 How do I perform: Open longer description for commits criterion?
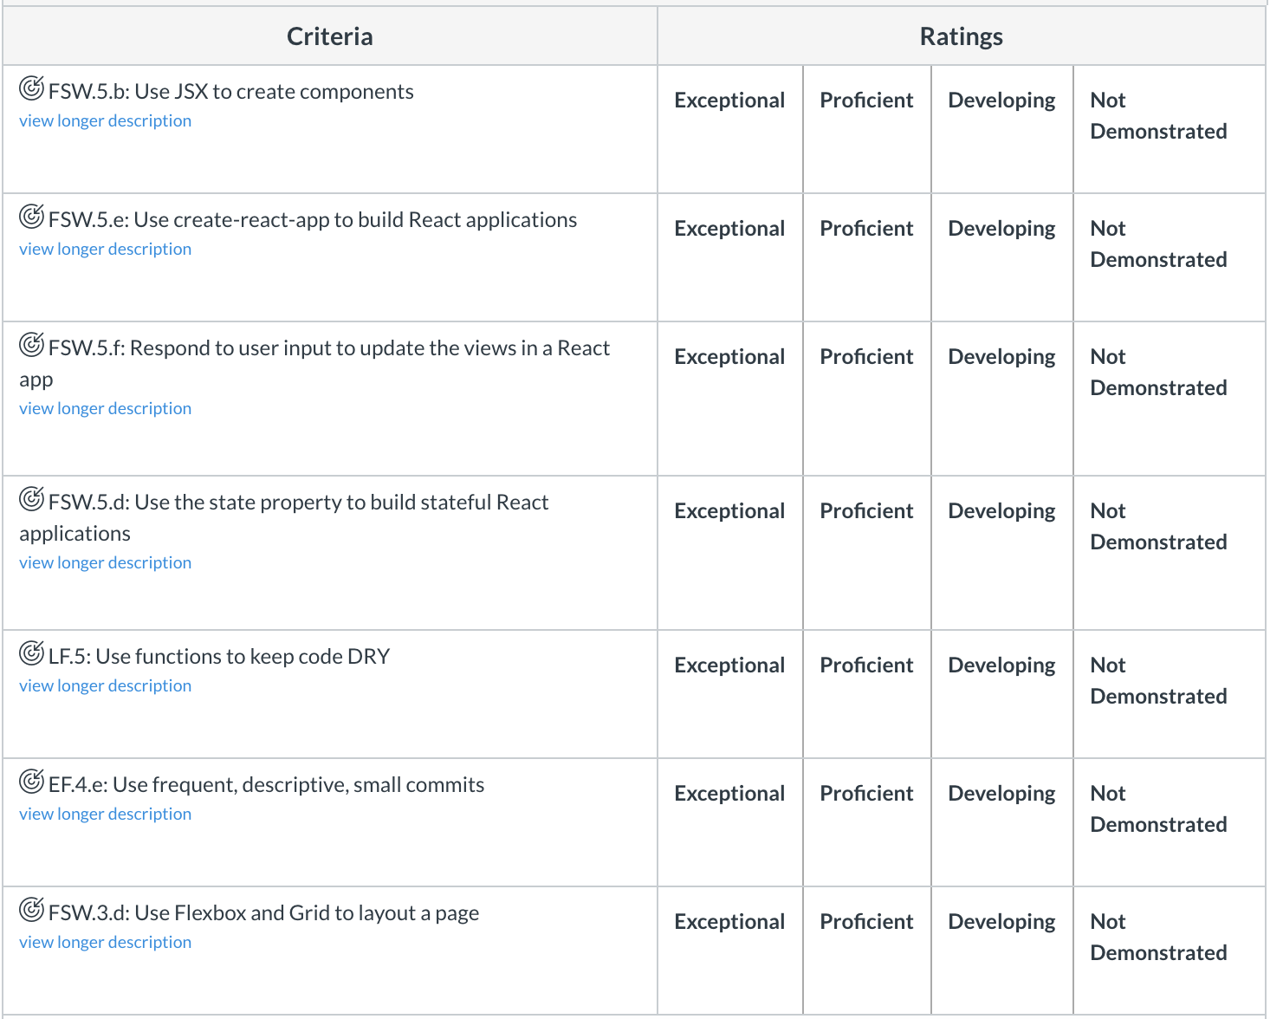(x=105, y=815)
